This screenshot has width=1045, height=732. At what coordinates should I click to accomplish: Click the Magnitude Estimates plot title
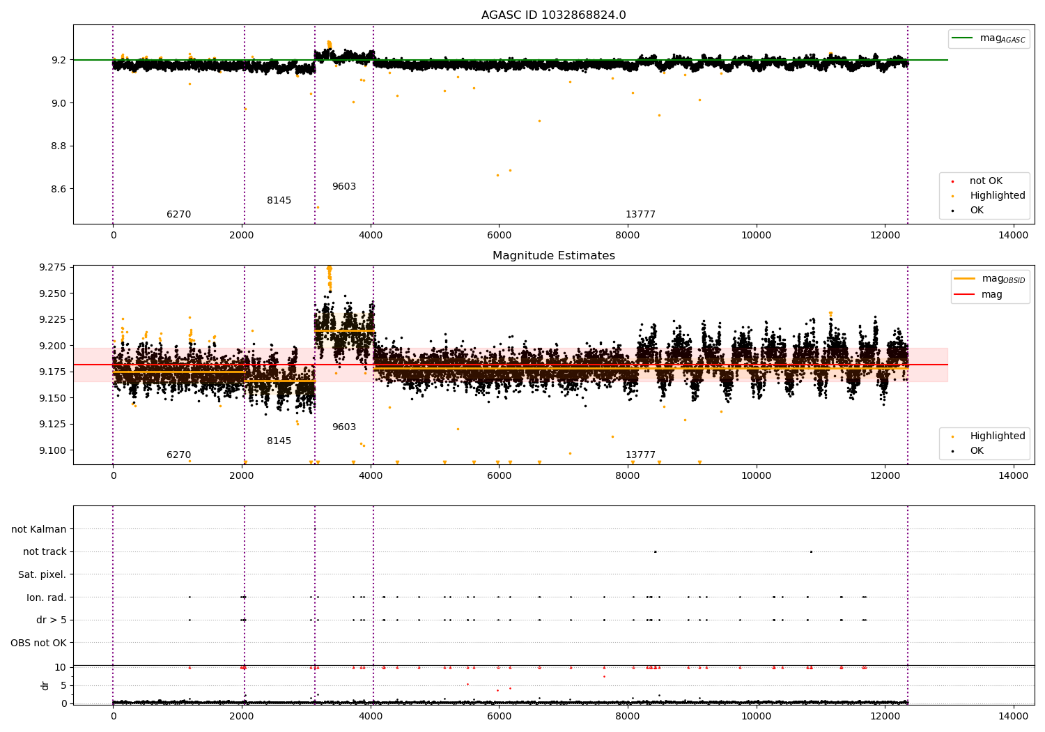coord(553,256)
